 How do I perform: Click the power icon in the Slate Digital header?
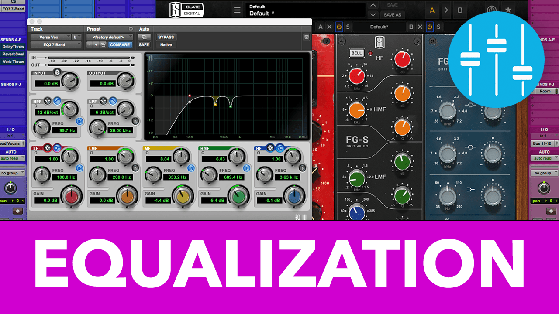pyautogui.click(x=492, y=9)
